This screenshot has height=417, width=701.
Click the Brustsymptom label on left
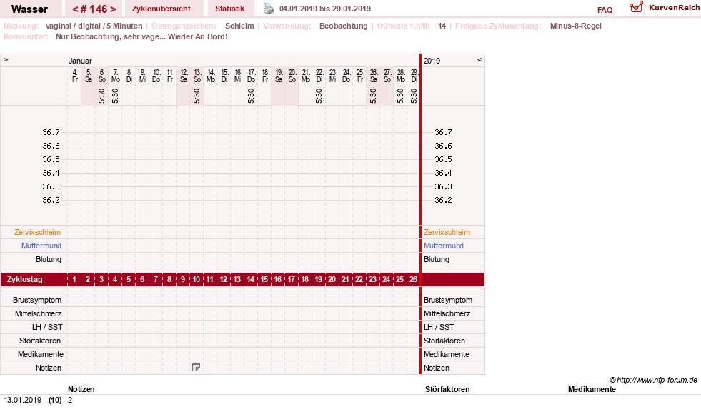pos(37,300)
